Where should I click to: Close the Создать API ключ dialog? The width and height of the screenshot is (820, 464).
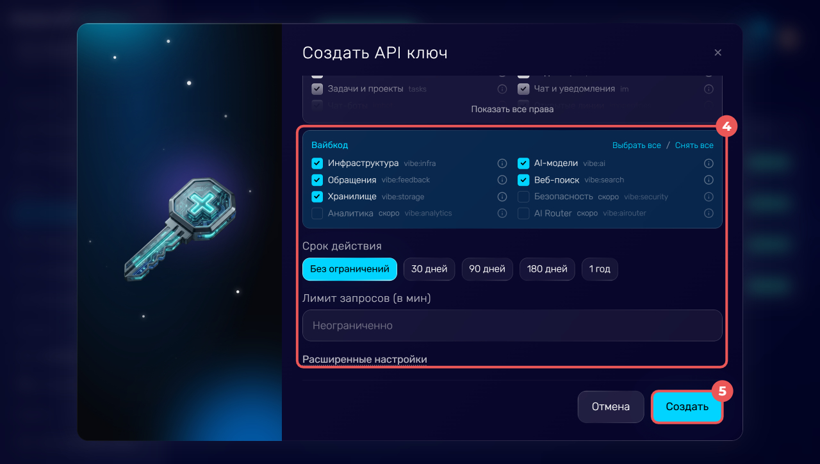717,53
